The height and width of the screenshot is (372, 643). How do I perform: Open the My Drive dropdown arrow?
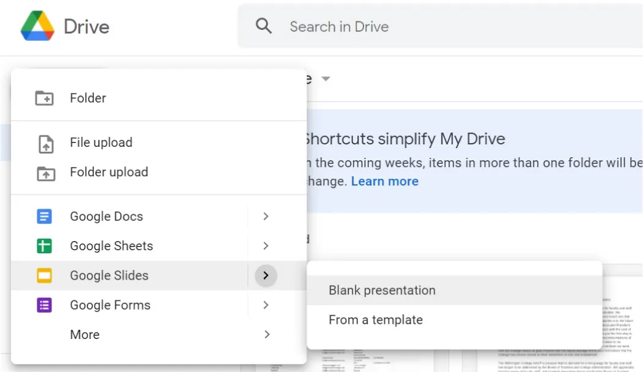click(x=326, y=79)
